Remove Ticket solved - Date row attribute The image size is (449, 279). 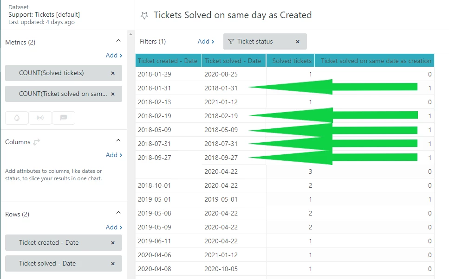coord(113,264)
